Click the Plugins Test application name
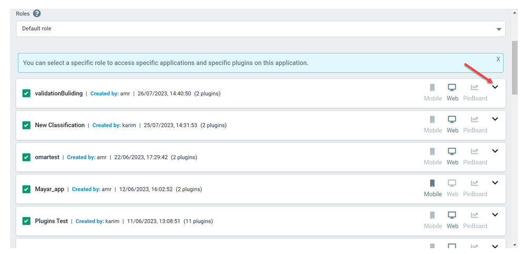The image size is (527, 254). [x=52, y=221]
